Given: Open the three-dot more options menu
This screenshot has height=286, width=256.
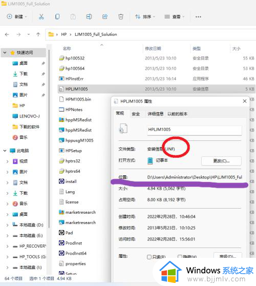Looking at the screenshot, I should pos(198,17).
